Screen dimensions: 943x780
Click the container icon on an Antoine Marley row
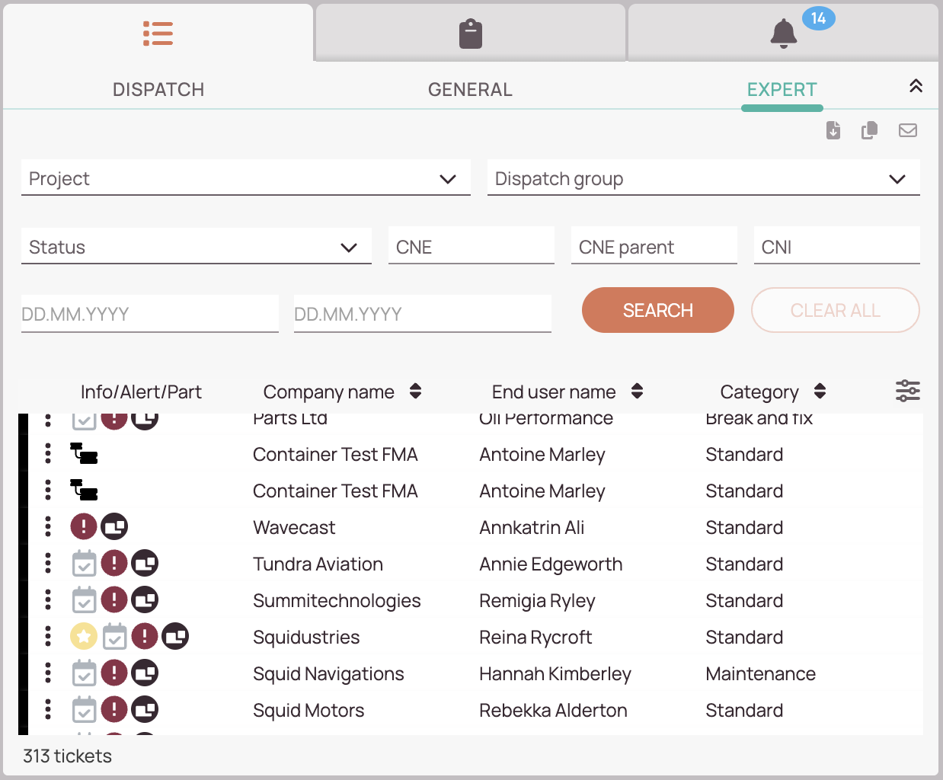(x=84, y=454)
